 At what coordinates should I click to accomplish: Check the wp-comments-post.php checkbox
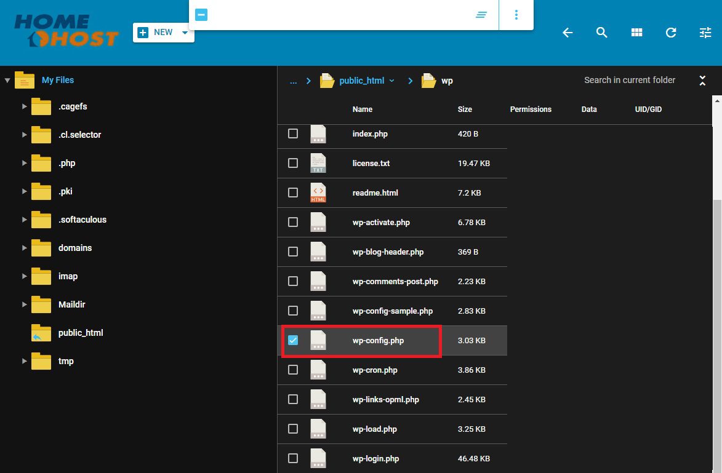pos(293,280)
